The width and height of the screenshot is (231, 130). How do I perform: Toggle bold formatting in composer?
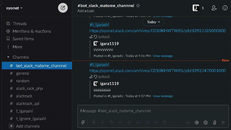[94, 122]
